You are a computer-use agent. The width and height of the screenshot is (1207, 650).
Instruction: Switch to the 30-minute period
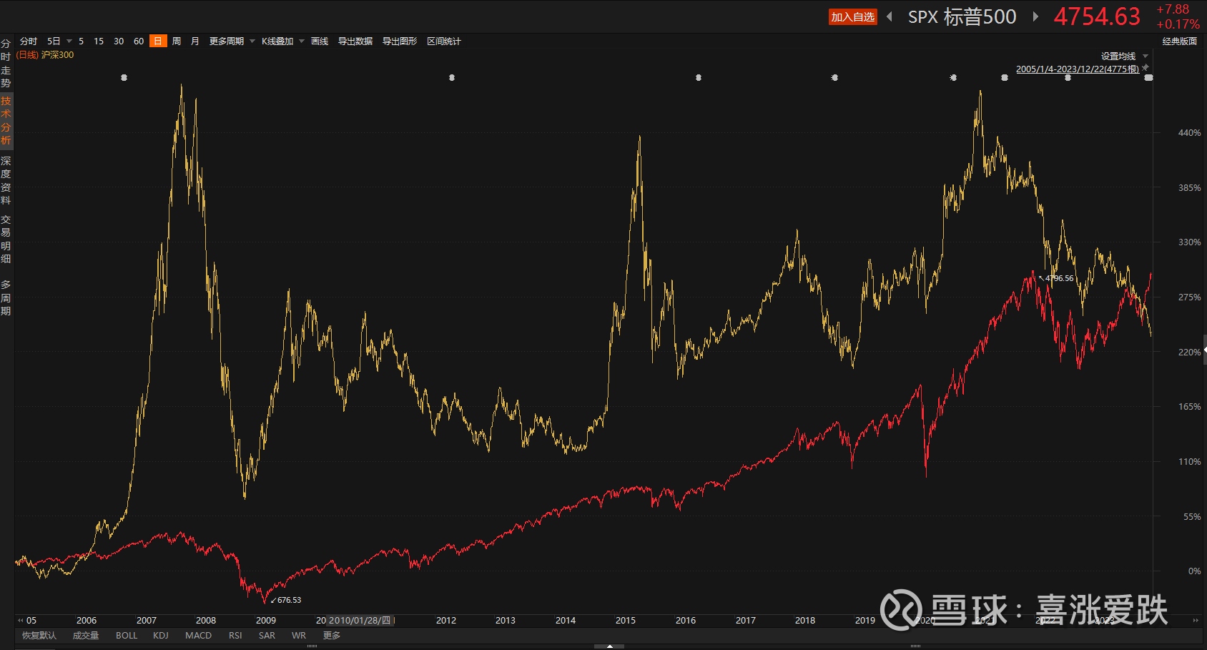point(119,41)
